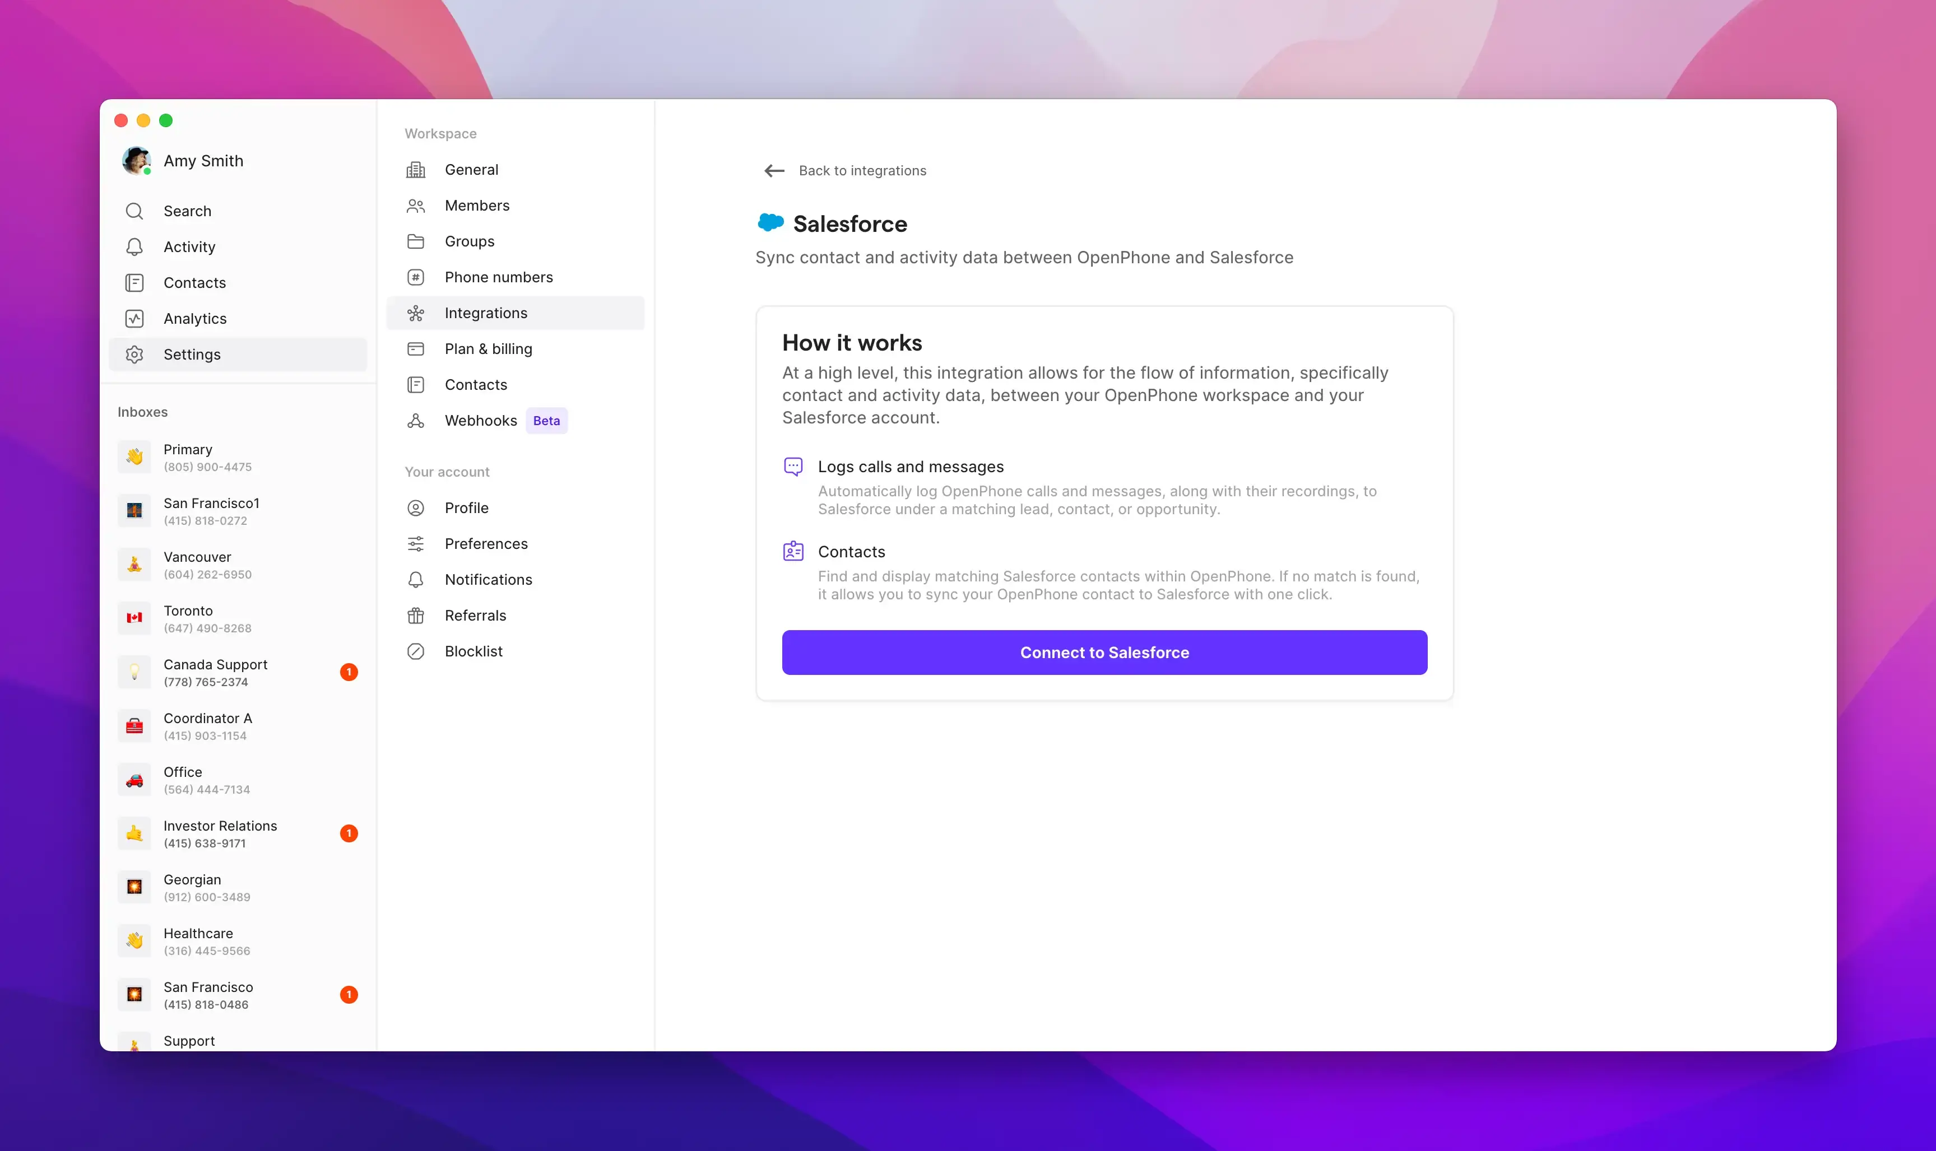Screen dimensions: 1936x1151
Task: Select the Search magnifier icon in sidebar
Action: pyautogui.click(x=134, y=210)
